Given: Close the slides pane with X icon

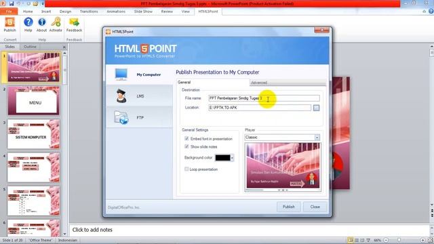Looking at the screenshot, I should point(64,47).
